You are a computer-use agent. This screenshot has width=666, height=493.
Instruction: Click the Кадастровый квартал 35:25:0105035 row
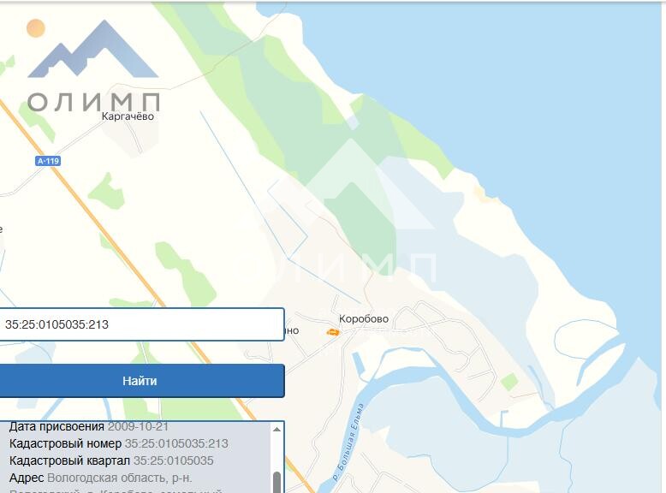[111, 460]
